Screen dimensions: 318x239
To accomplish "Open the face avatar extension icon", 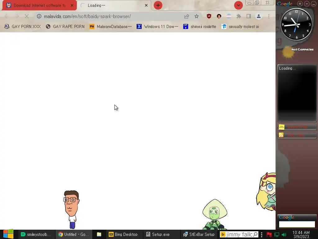I will [219, 16].
